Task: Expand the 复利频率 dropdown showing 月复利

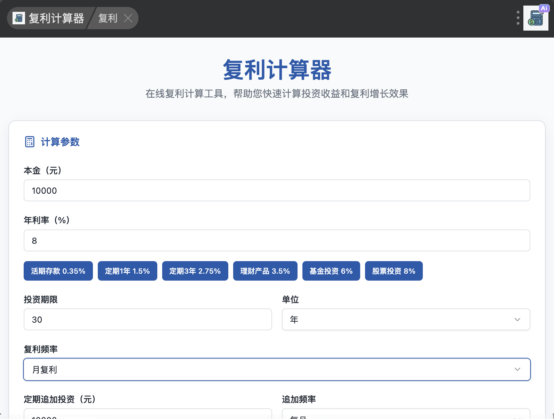Action: [277, 369]
